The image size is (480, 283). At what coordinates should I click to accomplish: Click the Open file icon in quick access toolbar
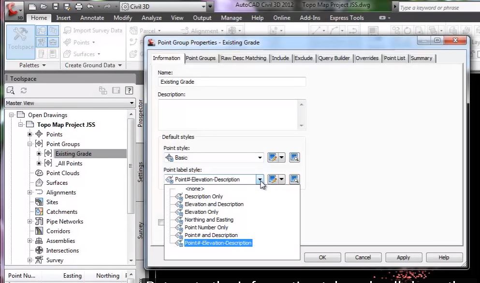point(44,6)
